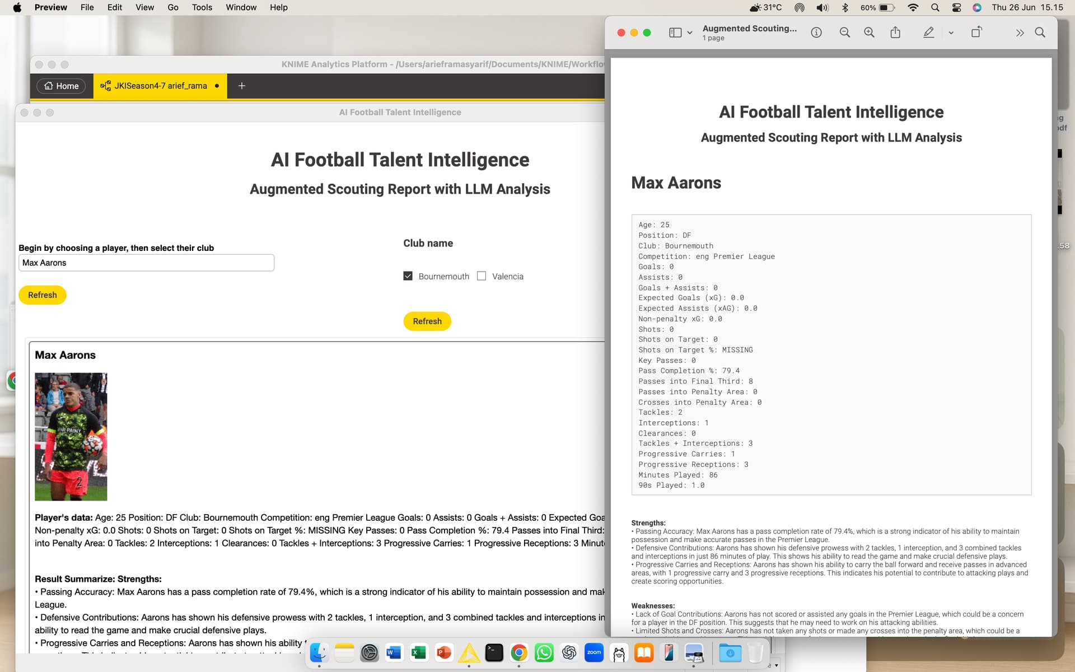Show more toolbar items double chevron

tap(1020, 32)
